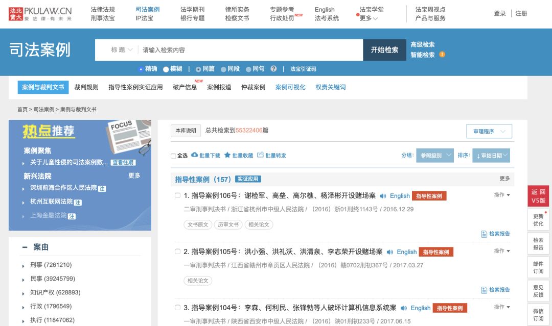The width and height of the screenshot is (552, 326).
Task: Click the audio speaker icon next to English
Action: 382,196
